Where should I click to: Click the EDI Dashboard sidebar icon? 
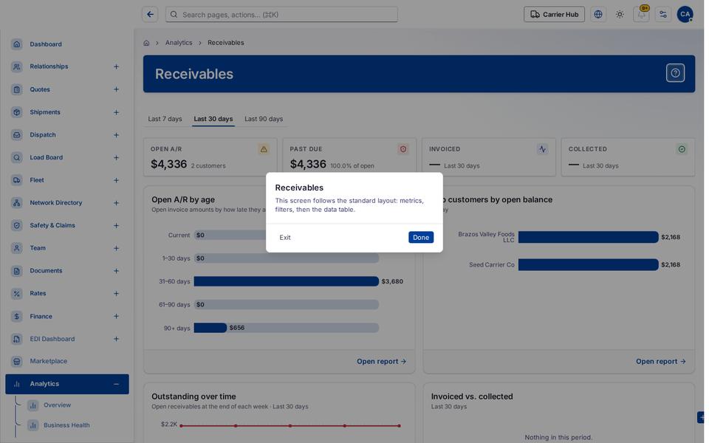17,339
